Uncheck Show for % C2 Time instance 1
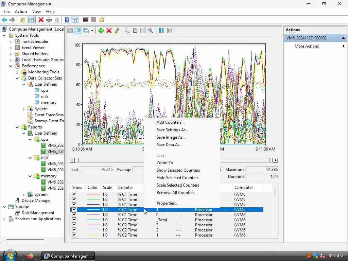The width and height of the screenshot is (348, 261). (74, 235)
